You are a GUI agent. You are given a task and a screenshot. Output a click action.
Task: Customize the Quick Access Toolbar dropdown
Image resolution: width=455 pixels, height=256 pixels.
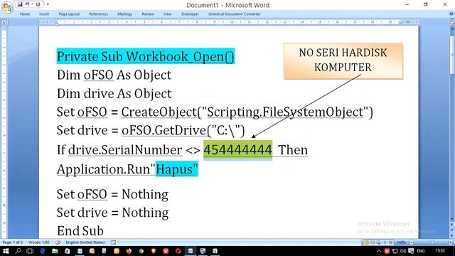tap(48, 4)
